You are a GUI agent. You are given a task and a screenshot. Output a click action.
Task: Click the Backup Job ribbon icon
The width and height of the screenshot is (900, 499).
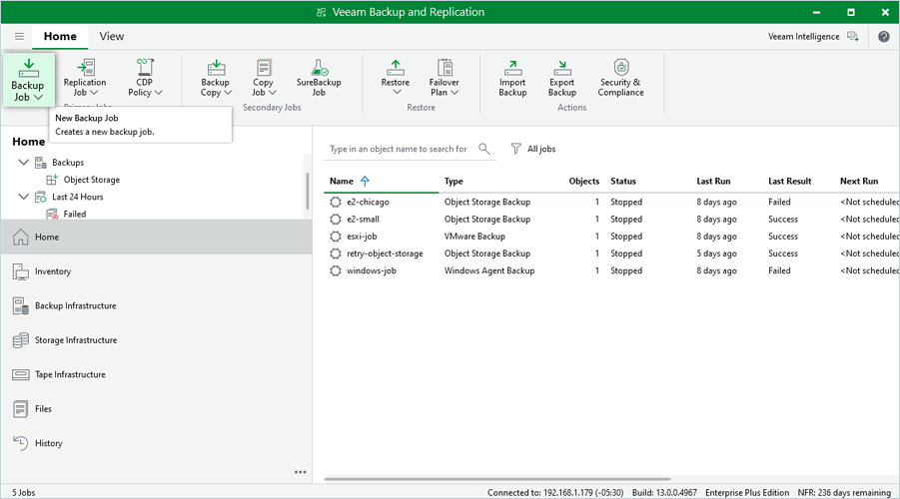28,68
